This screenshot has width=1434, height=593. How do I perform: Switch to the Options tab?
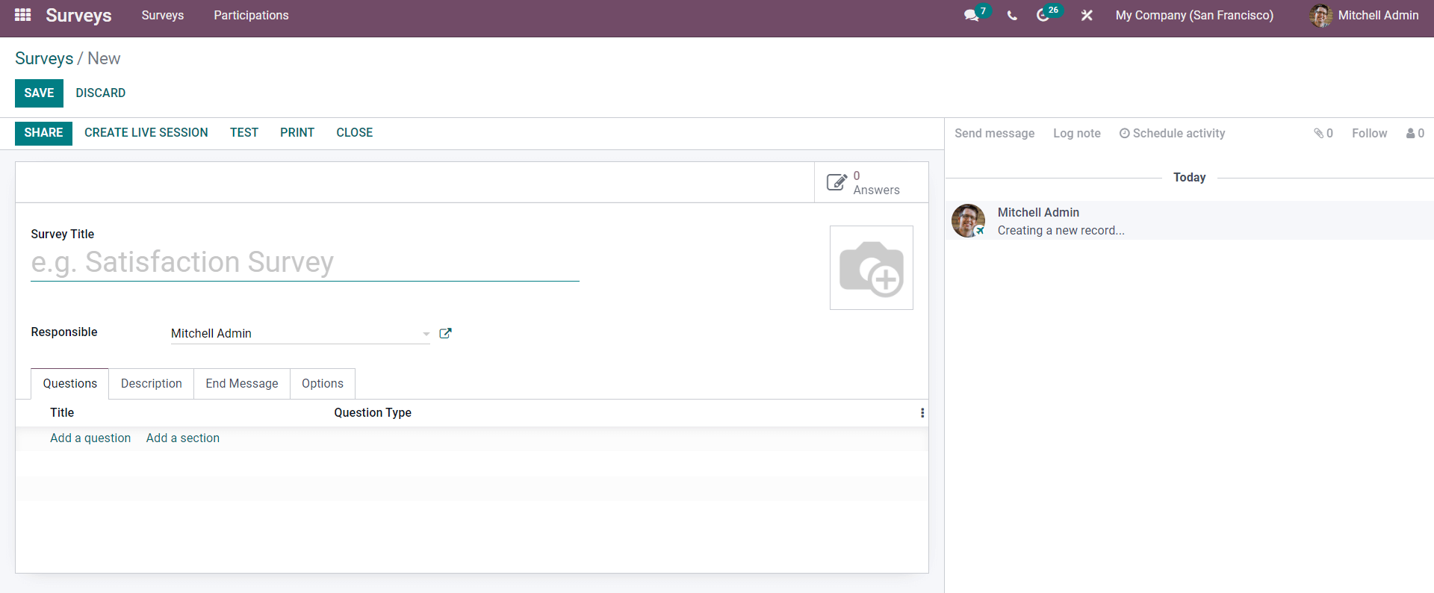click(323, 383)
